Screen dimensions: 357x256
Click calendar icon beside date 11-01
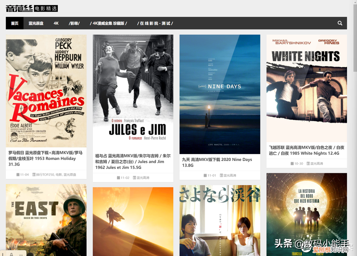coord(205,175)
